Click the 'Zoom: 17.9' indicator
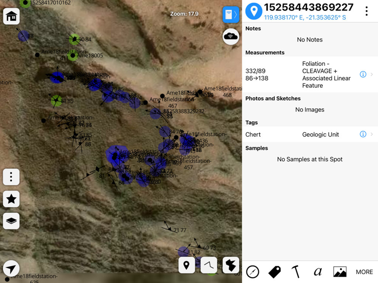Viewport: 378px width, 283px height. 184,14
